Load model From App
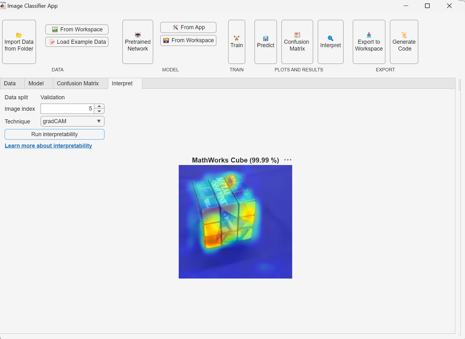 pos(188,27)
